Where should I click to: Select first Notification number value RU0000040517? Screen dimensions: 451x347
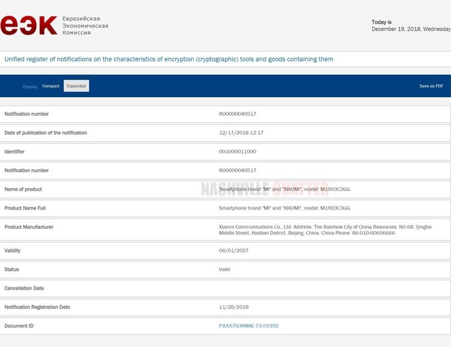[x=238, y=114]
